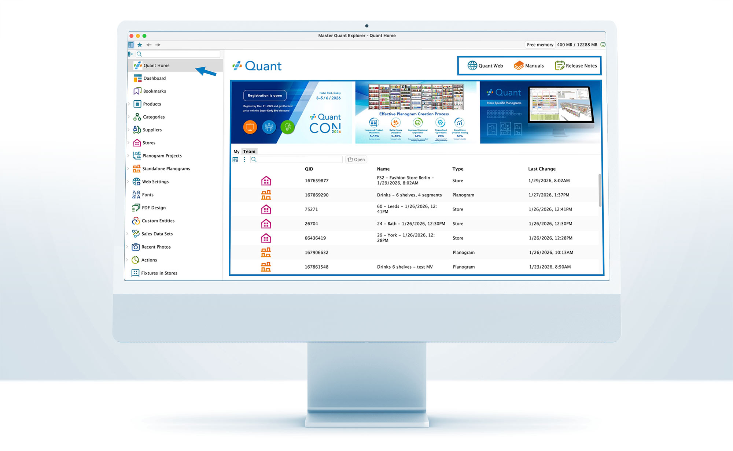The width and height of the screenshot is (733, 451).
Task: Click QID cell 66436419
Action: coord(315,238)
